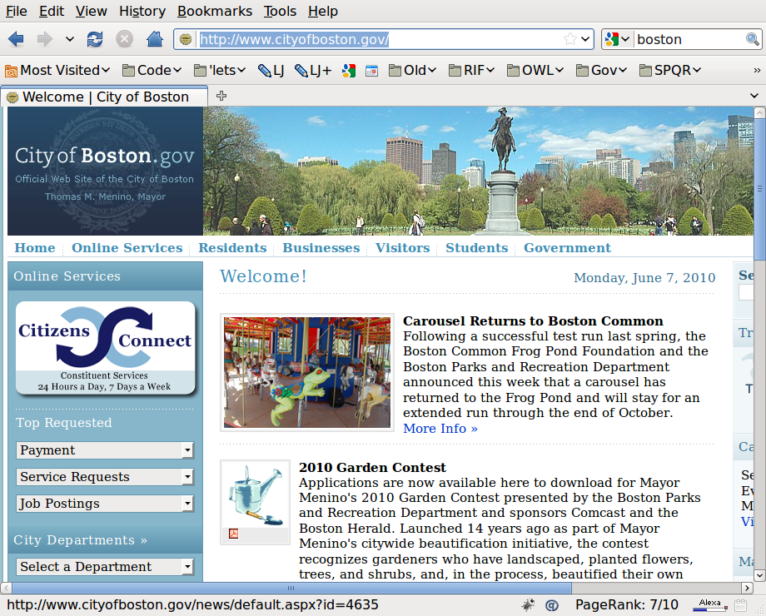Image resolution: width=766 pixels, height=616 pixels.
Task: Click the @ icon in status bar
Action: pos(551,604)
